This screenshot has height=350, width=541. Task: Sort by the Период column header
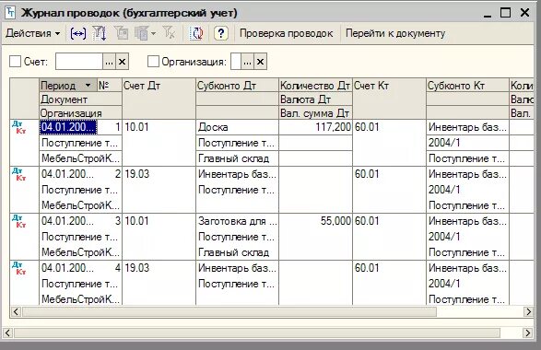(x=68, y=85)
